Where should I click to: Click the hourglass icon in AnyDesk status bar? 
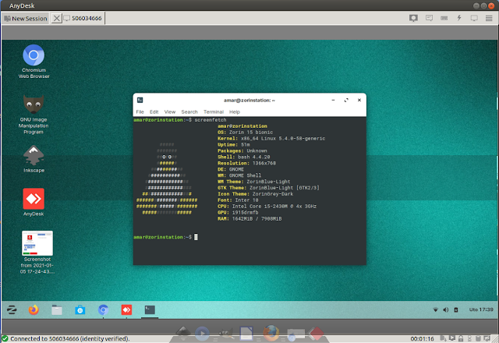tap(469, 338)
